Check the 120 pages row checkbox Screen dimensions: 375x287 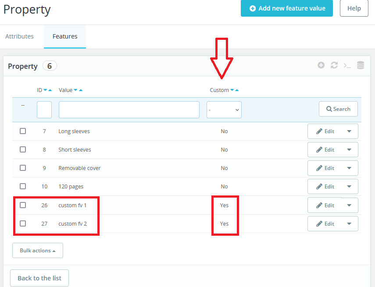(x=23, y=186)
